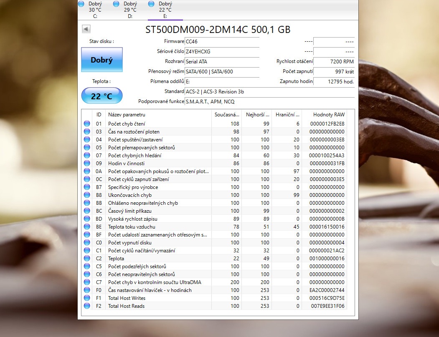Click the 22 °C temperature indicator
Image resolution: width=439 pixels, height=337 pixels.
102,96
